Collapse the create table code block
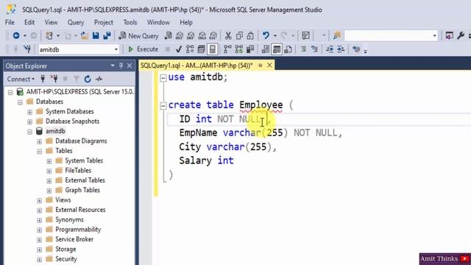This screenshot has height=265, width=471. point(163,105)
